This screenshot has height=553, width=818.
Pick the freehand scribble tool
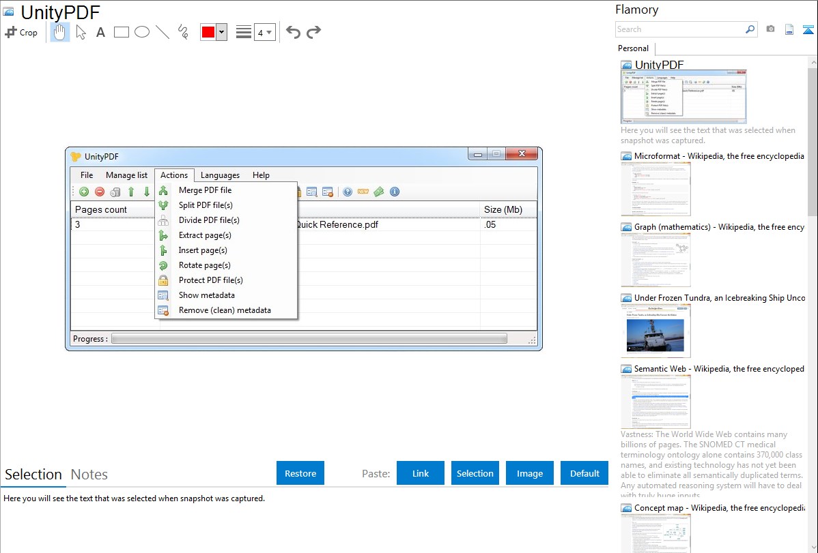point(183,32)
